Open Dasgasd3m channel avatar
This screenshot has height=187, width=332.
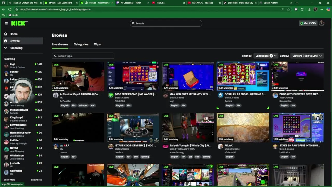275,95
